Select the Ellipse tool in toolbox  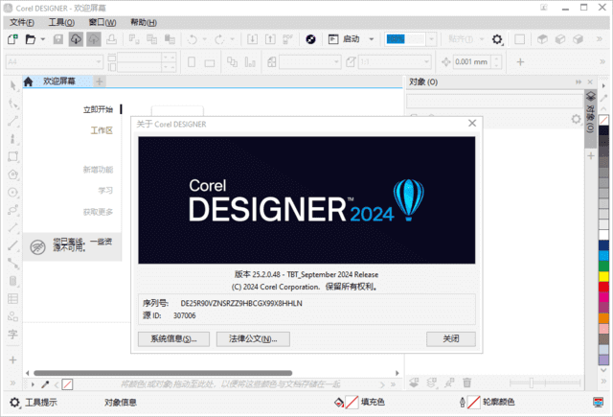tap(12, 192)
